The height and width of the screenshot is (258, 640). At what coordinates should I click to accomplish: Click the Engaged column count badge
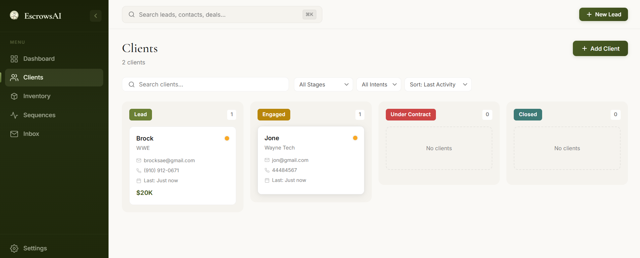pyautogui.click(x=360, y=114)
